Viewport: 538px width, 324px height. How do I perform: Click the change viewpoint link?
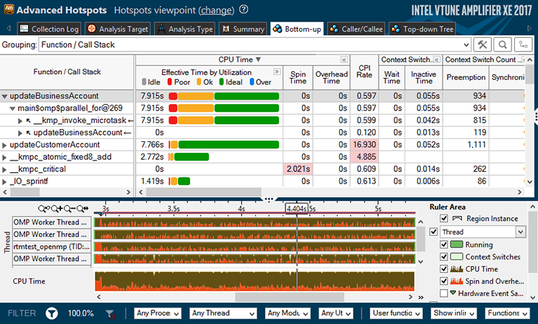(x=216, y=10)
